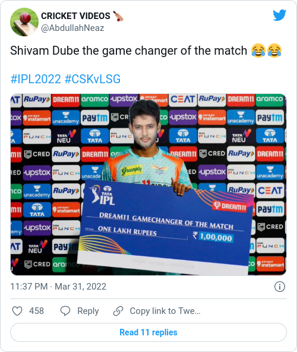Click the Reply text label
The image size is (297, 352).
88,311
